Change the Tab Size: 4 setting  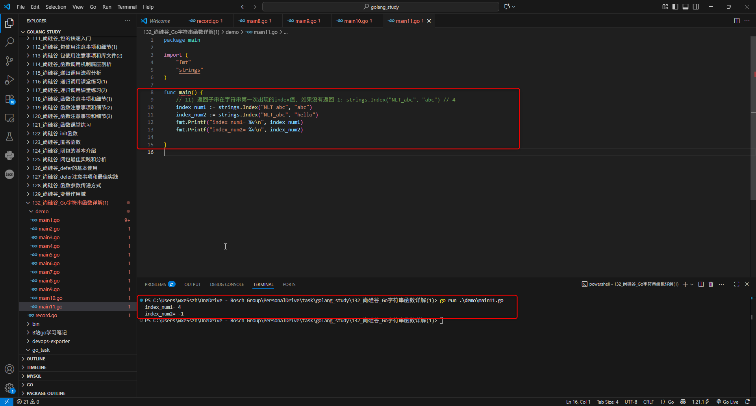click(x=608, y=402)
